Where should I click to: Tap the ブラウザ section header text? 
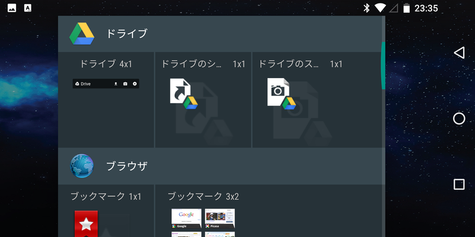pos(126,166)
